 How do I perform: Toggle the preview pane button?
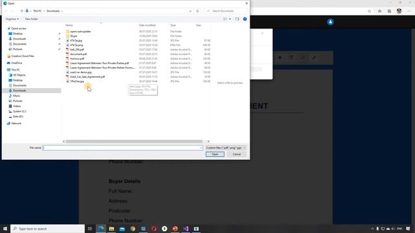[237, 19]
